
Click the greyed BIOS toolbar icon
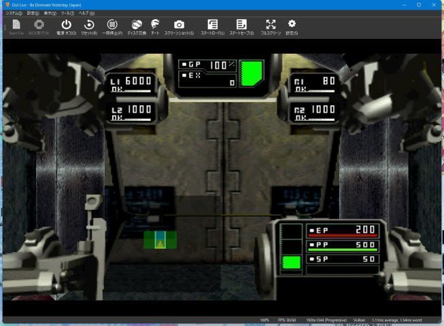click(39, 27)
